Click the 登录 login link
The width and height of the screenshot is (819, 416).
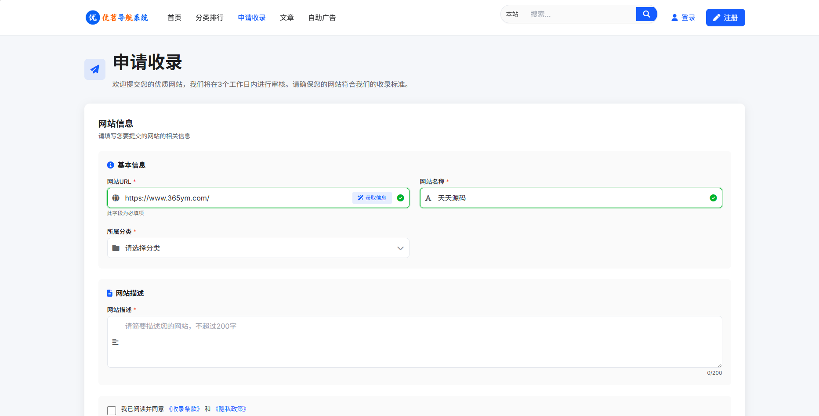tap(683, 18)
